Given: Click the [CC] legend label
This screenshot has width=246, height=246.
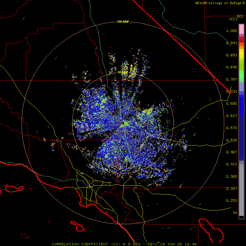Looking at the screenshot, I should (x=233, y=19).
